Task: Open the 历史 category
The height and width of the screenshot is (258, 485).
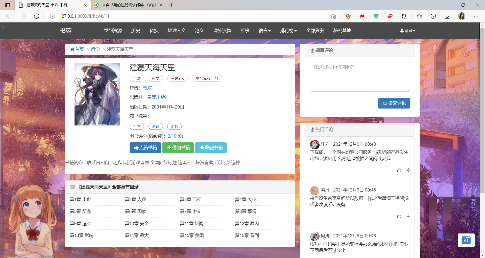Action: 136,31
